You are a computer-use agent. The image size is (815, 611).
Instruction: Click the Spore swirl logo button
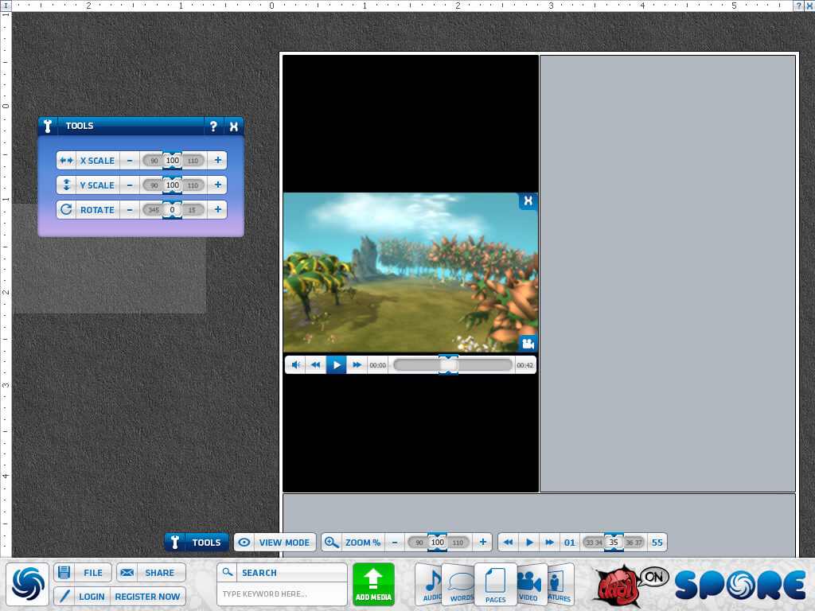[28, 584]
